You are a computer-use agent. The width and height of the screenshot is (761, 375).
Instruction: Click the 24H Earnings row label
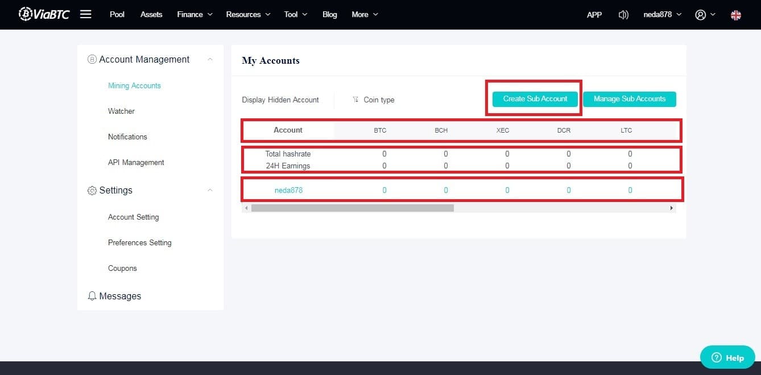[288, 166]
